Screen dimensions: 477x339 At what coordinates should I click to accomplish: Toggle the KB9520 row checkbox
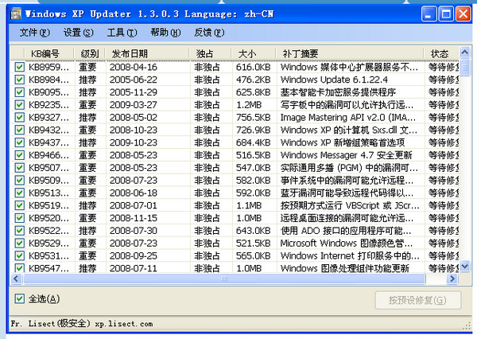click(19, 218)
